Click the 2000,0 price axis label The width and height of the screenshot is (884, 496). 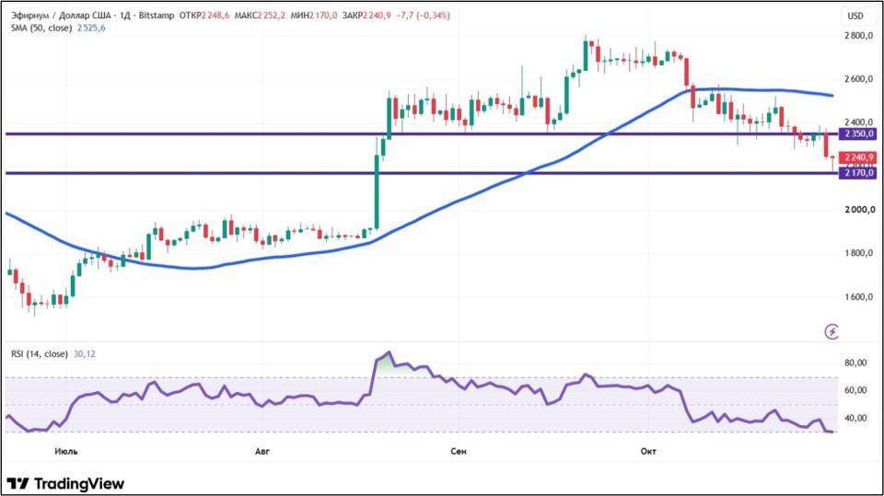(x=860, y=210)
